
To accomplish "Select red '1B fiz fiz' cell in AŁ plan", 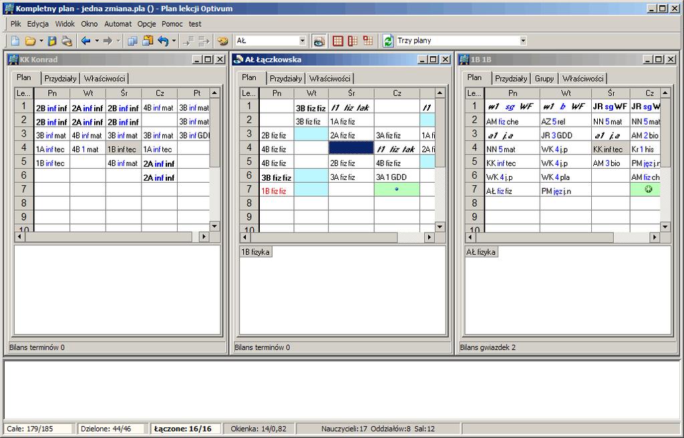I will pyautogui.click(x=277, y=191).
